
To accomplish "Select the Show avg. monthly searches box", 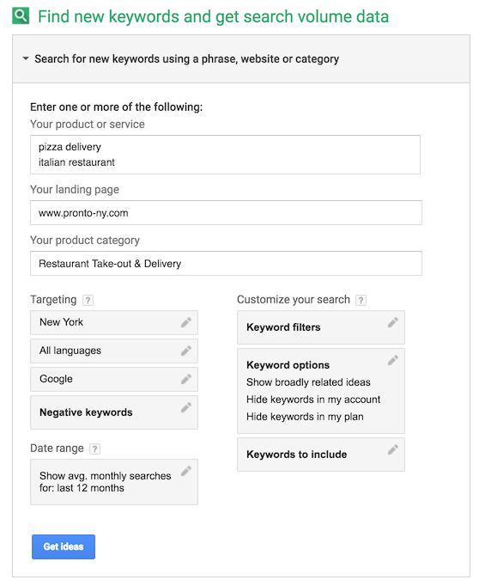I will tap(114, 482).
